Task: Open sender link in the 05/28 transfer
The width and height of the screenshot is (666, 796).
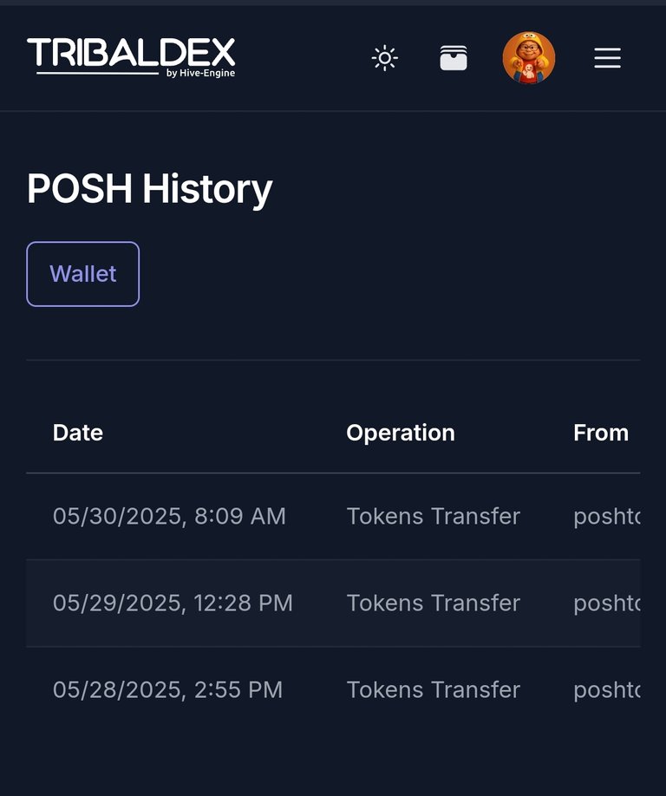Action: pos(607,690)
